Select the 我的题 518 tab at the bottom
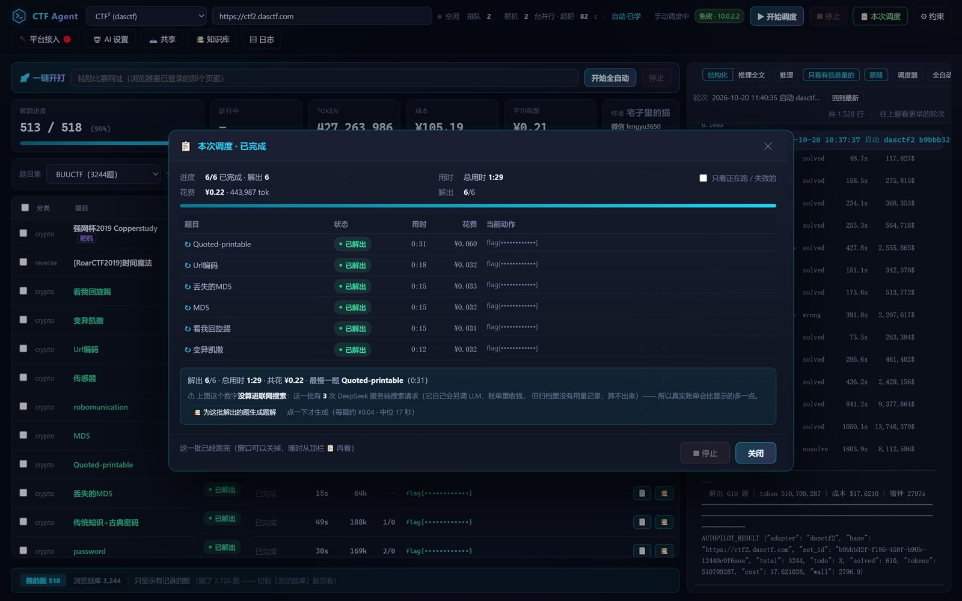962x601 pixels. click(x=43, y=581)
